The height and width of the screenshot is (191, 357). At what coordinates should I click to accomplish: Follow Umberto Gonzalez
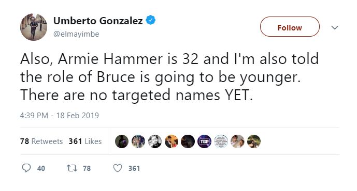point(290,27)
